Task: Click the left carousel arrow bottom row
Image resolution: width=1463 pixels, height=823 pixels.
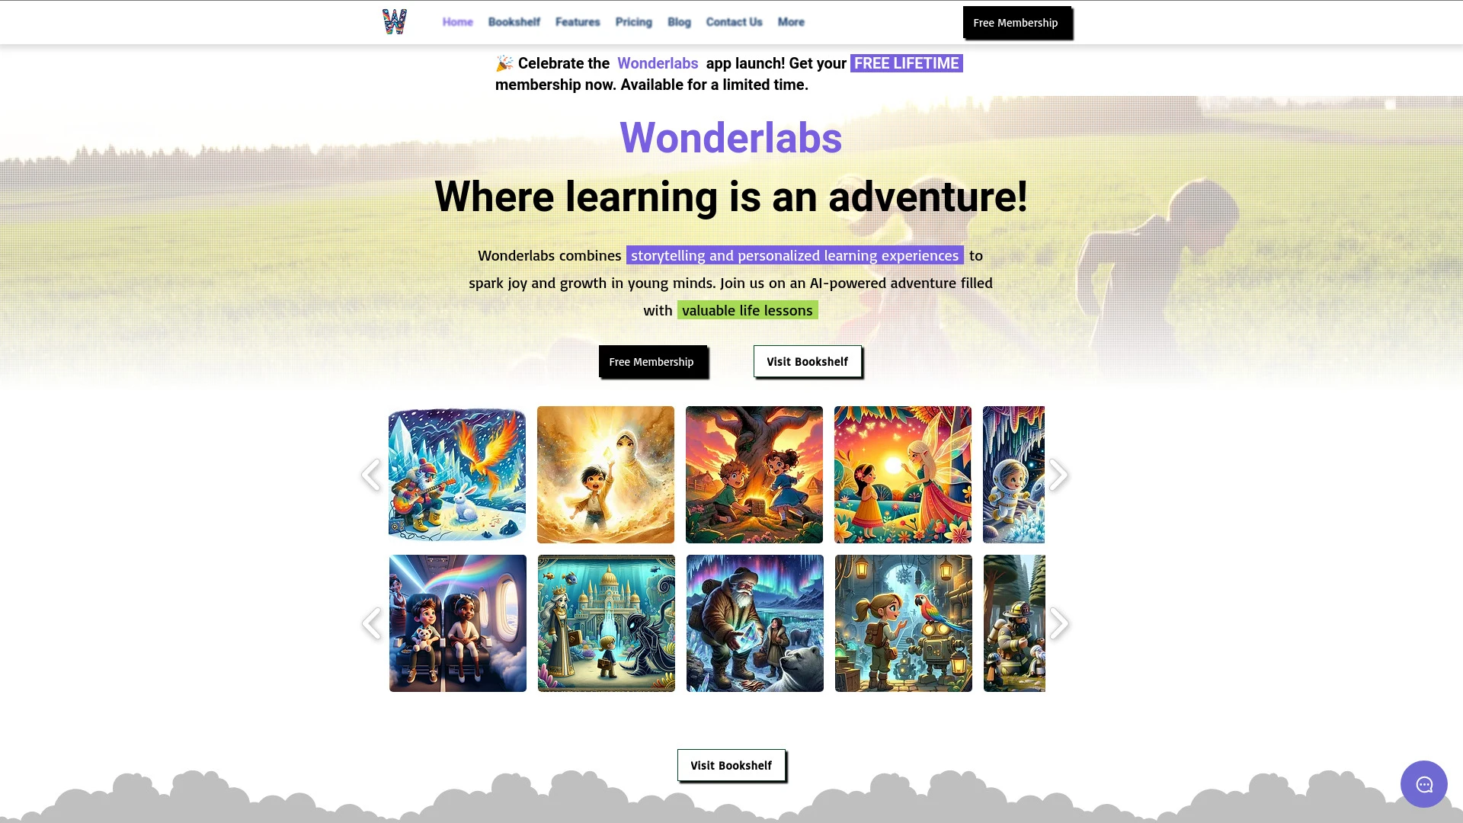Action: click(x=372, y=623)
